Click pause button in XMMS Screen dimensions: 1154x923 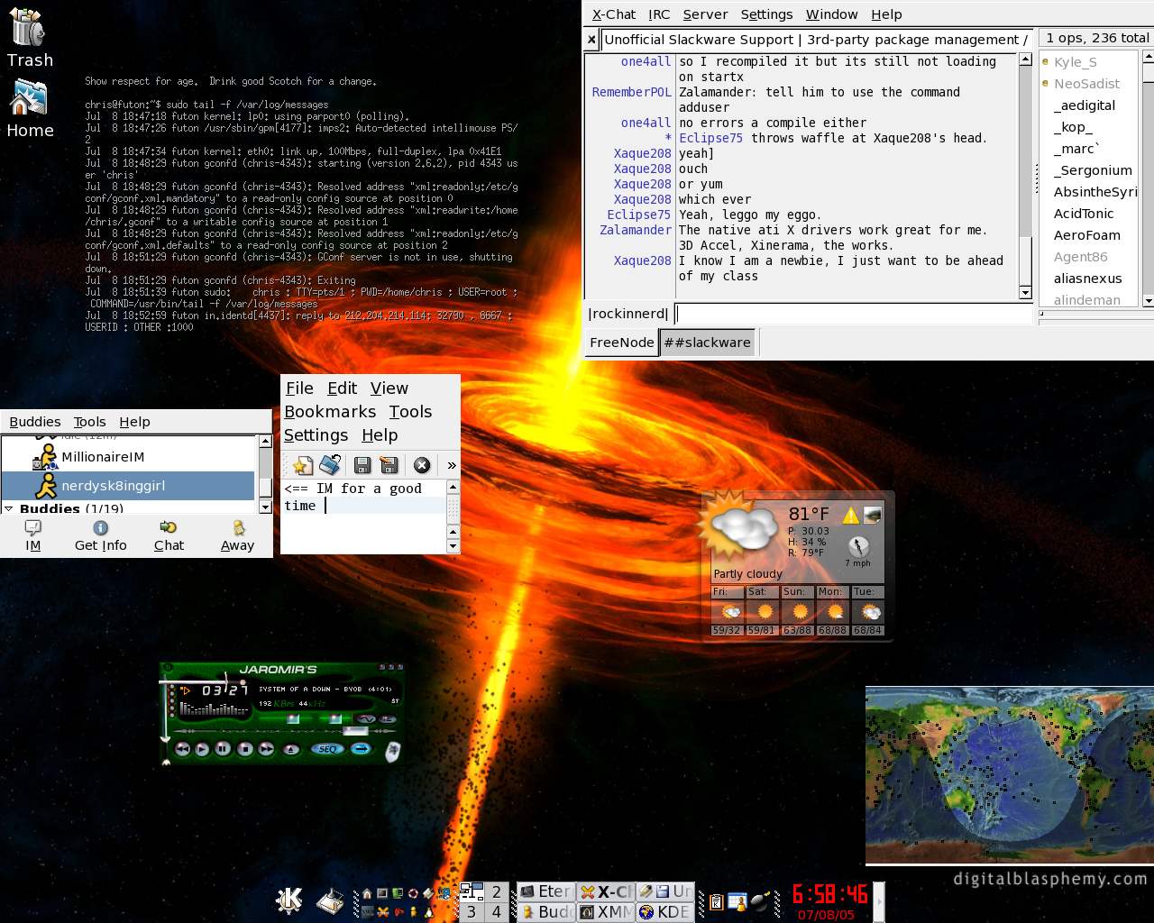[x=223, y=749]
